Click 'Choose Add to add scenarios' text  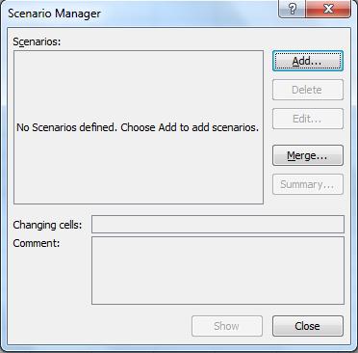point(190,127)
